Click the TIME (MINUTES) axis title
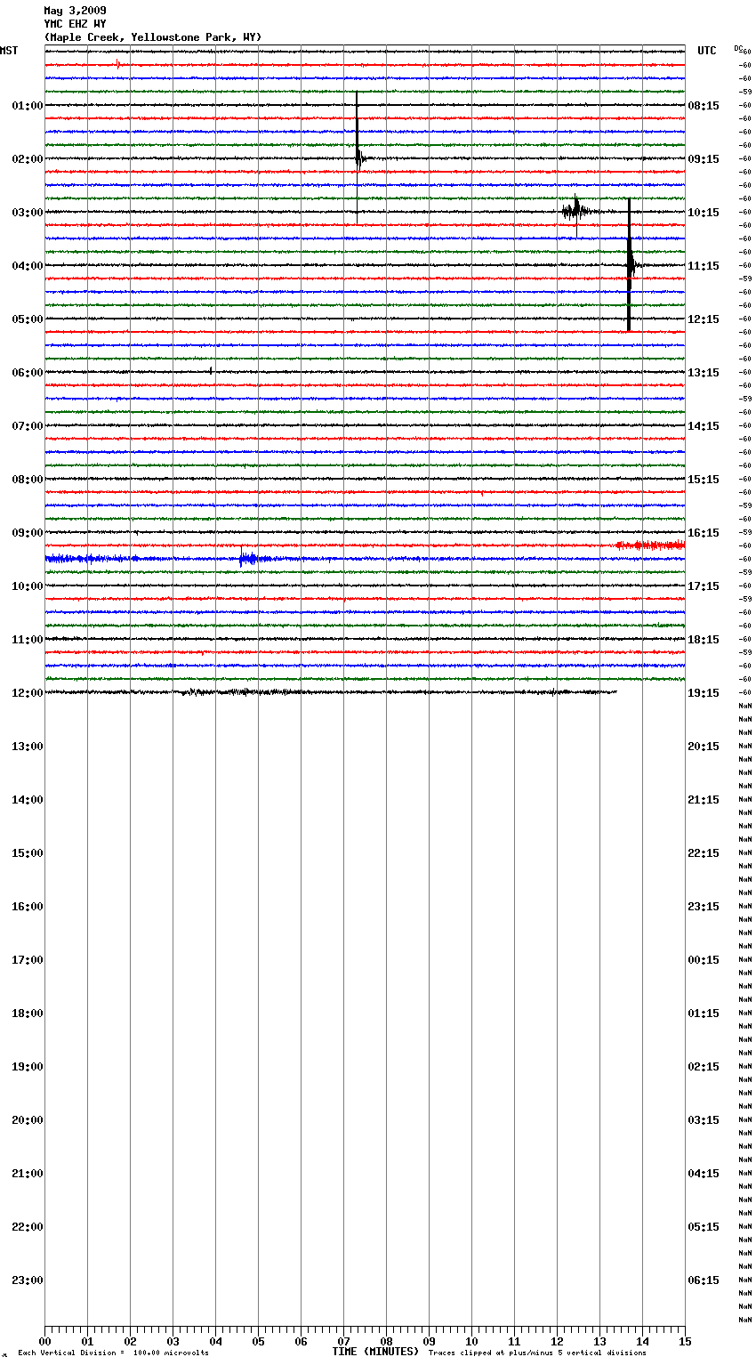The height and width of the screenshot is (1365, 756). [x=375, y=1352]
